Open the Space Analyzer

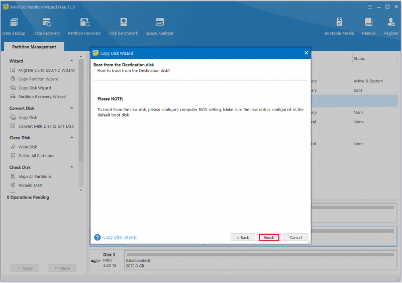click(159, 26)
